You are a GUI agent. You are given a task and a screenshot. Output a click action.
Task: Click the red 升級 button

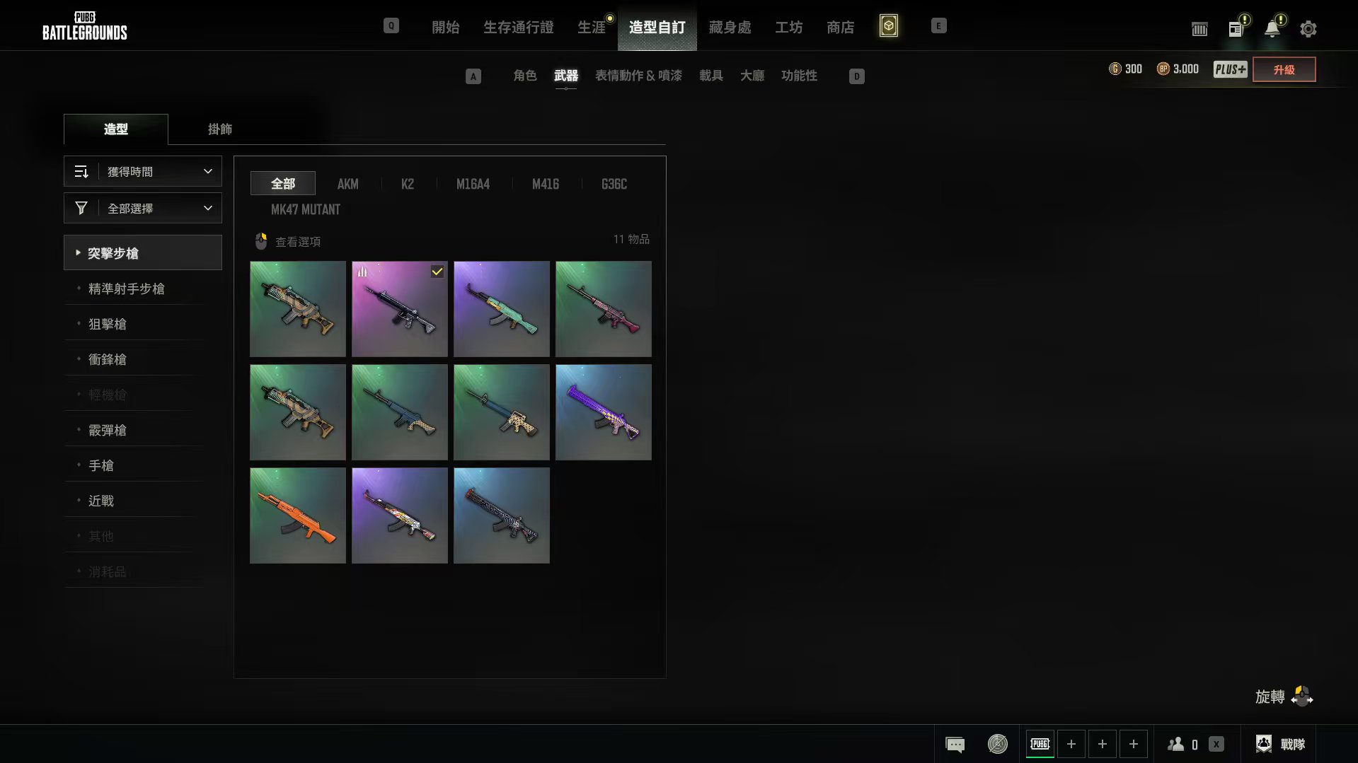point(1284,69)
